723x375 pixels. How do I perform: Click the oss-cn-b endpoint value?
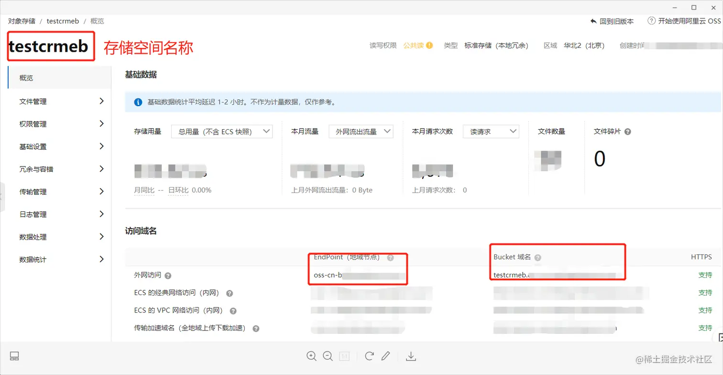pyautogui.click(x=328, y=276)
